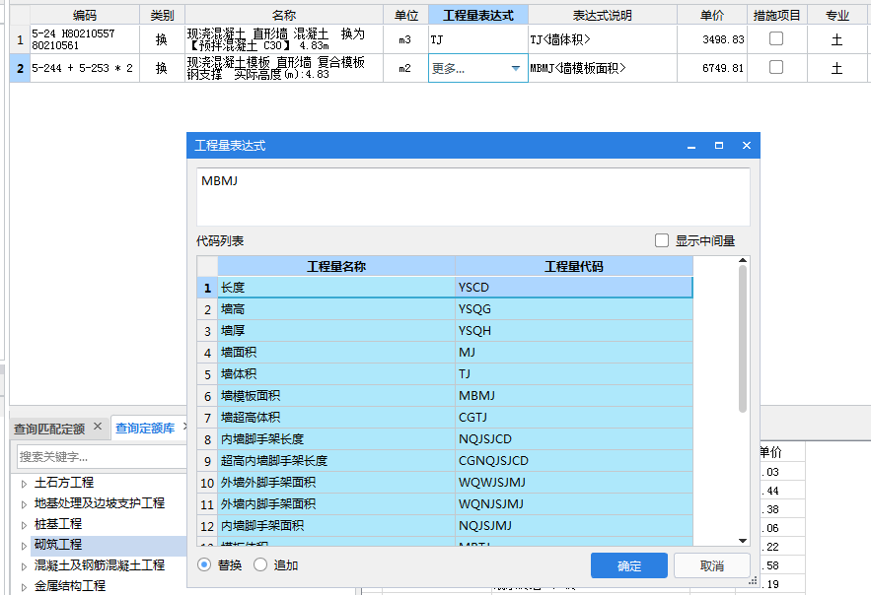Select 墙高 row in code list
This screenshot has height=595, width=871.
tap(445, 309)
